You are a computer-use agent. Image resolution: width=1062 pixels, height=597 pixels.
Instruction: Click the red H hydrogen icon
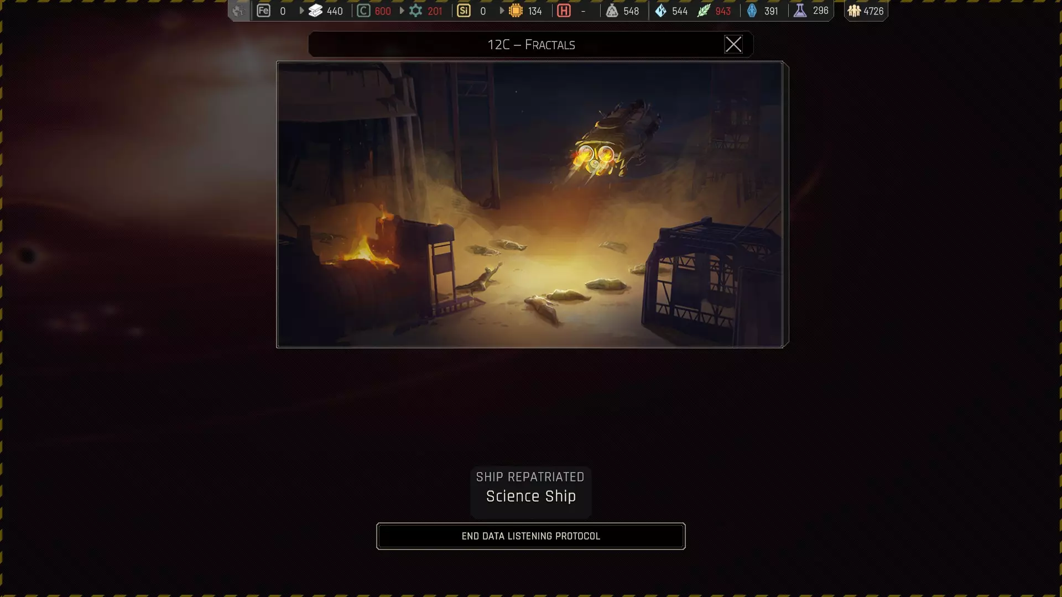pyautogui.click(x=564, y=11)
